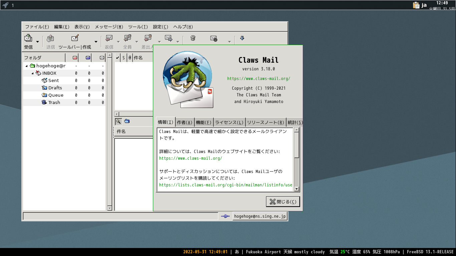Image resolution: width=456 pixels, height=256 pixels.
Task: Click the trash can delete toolbar icon
Action: click(193, 38)
